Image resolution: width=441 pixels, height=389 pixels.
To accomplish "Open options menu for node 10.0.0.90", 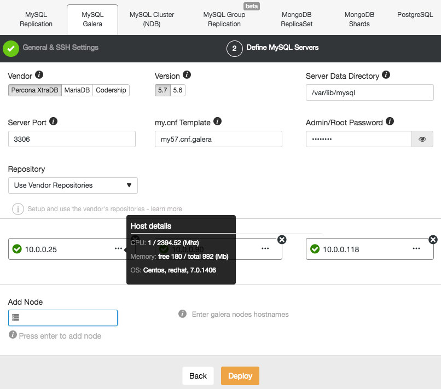I will point(265,248).
